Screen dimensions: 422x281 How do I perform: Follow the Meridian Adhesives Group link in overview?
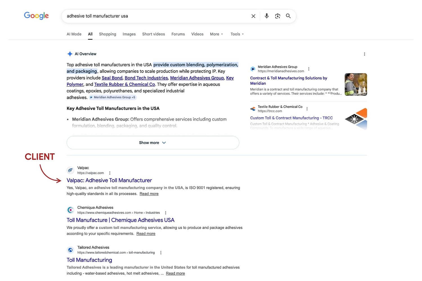coord(197,78)
